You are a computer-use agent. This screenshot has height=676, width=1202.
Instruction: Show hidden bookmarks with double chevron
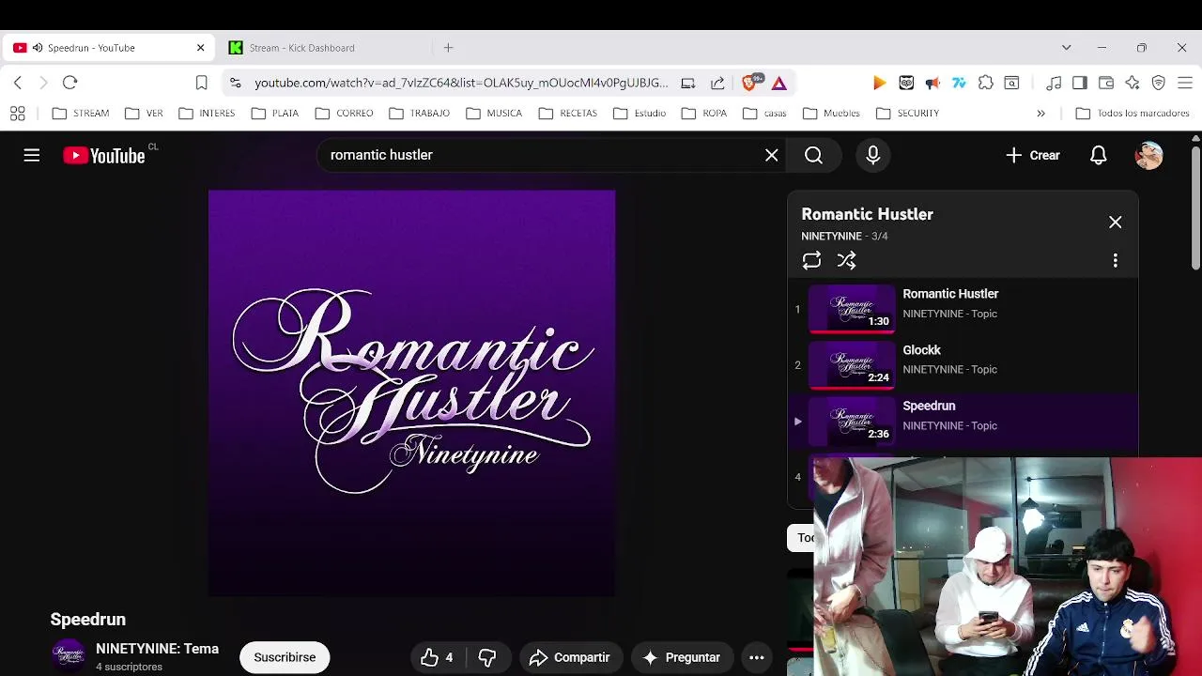pos(1040,113)
